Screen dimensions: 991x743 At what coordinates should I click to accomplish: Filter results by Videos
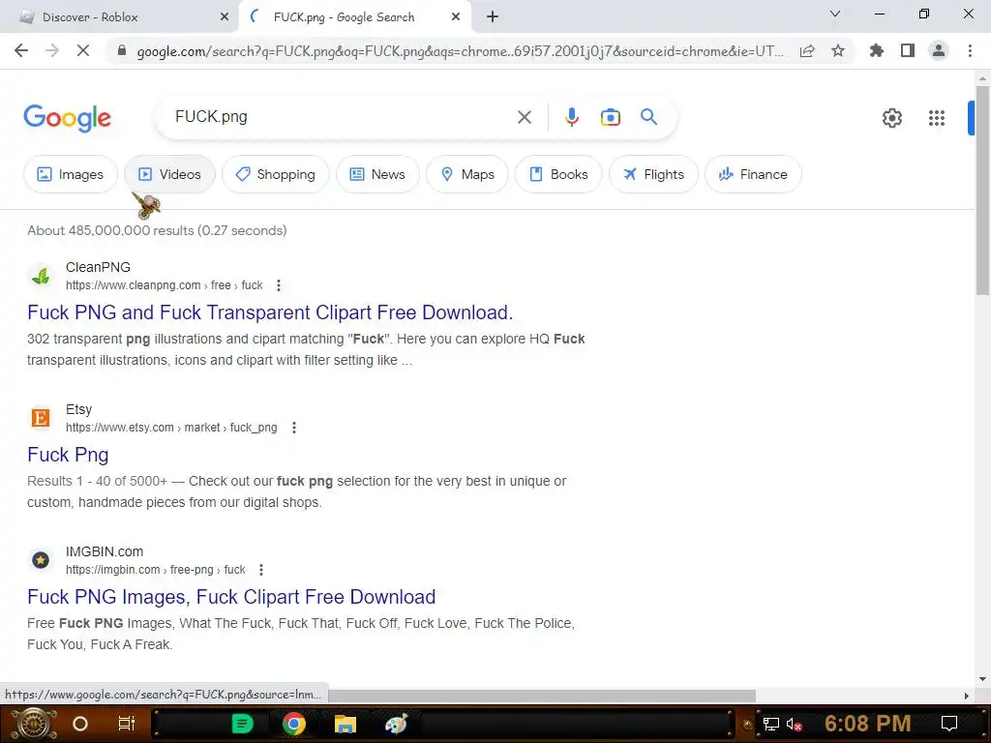[x=169, y=174]
